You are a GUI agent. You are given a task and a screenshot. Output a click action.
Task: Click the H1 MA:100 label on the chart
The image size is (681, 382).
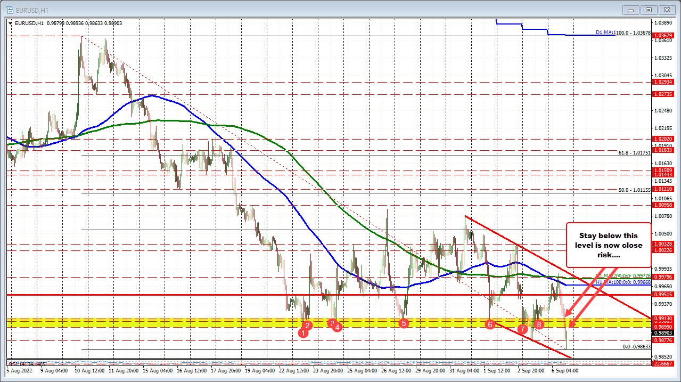pyautogui.click(x=623, y=282)
